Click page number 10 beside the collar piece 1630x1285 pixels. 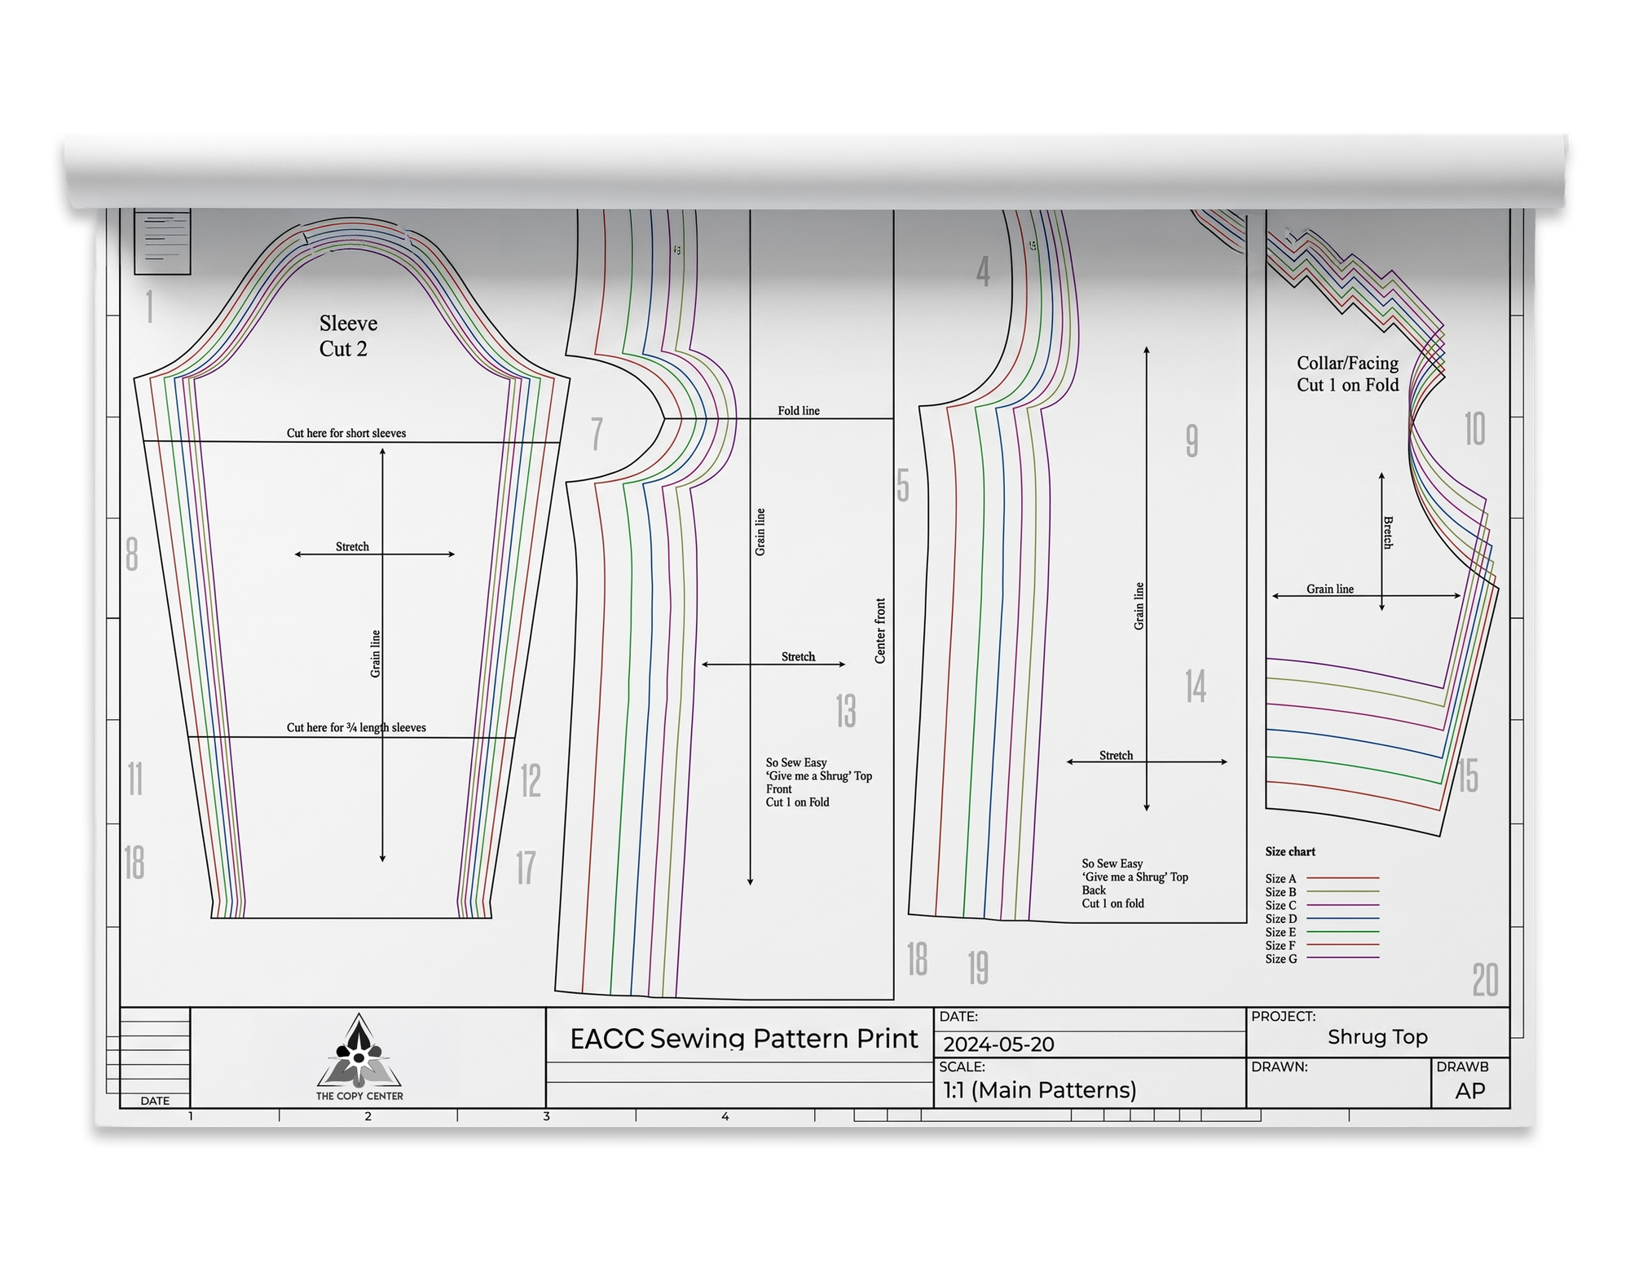(1475, 429)
